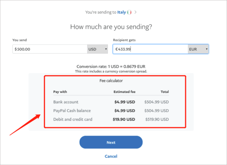Click the $504.99 USD total for Bank account
The width and height of the screenshot is (227, 165).
coord(156,102)
